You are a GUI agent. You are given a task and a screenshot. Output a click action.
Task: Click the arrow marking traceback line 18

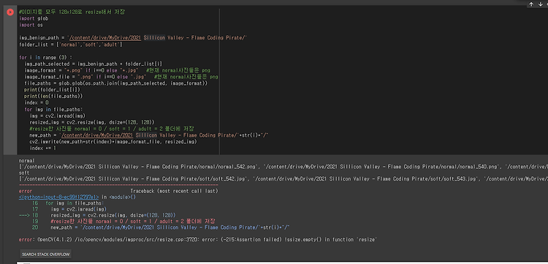pyautogui.click(x=24, y=215)
